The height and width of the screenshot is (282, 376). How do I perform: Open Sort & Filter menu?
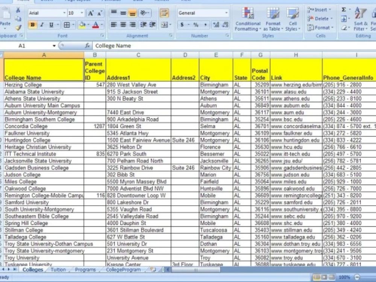[x=361, y=19]
